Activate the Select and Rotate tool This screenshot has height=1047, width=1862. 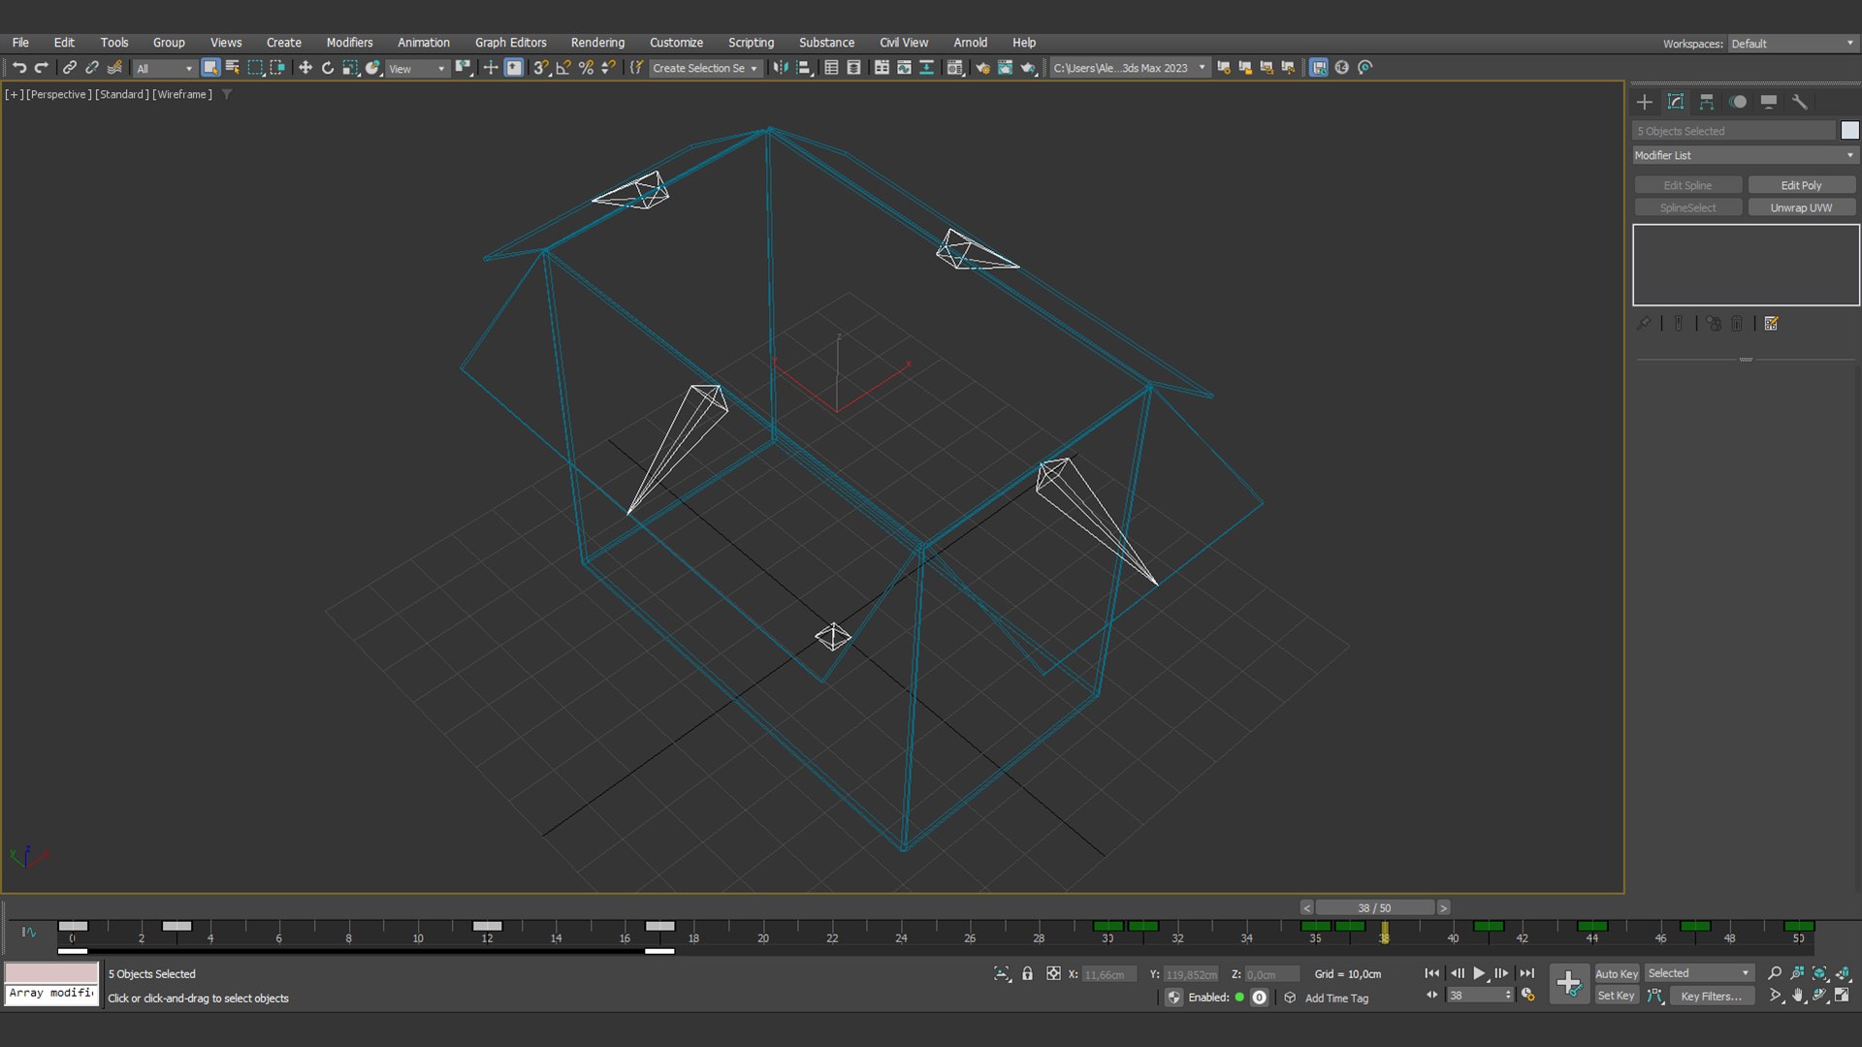[328, 68]
